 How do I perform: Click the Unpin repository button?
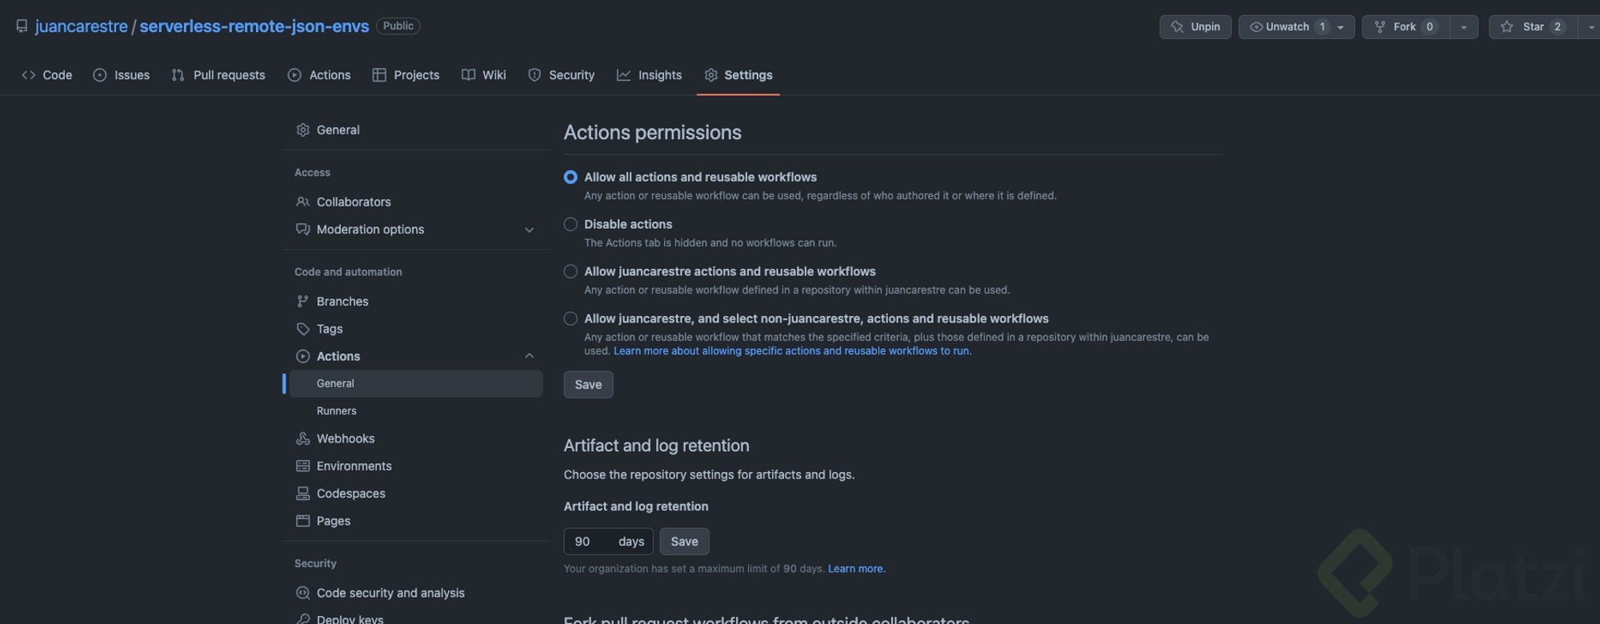tap(1195, 27)
